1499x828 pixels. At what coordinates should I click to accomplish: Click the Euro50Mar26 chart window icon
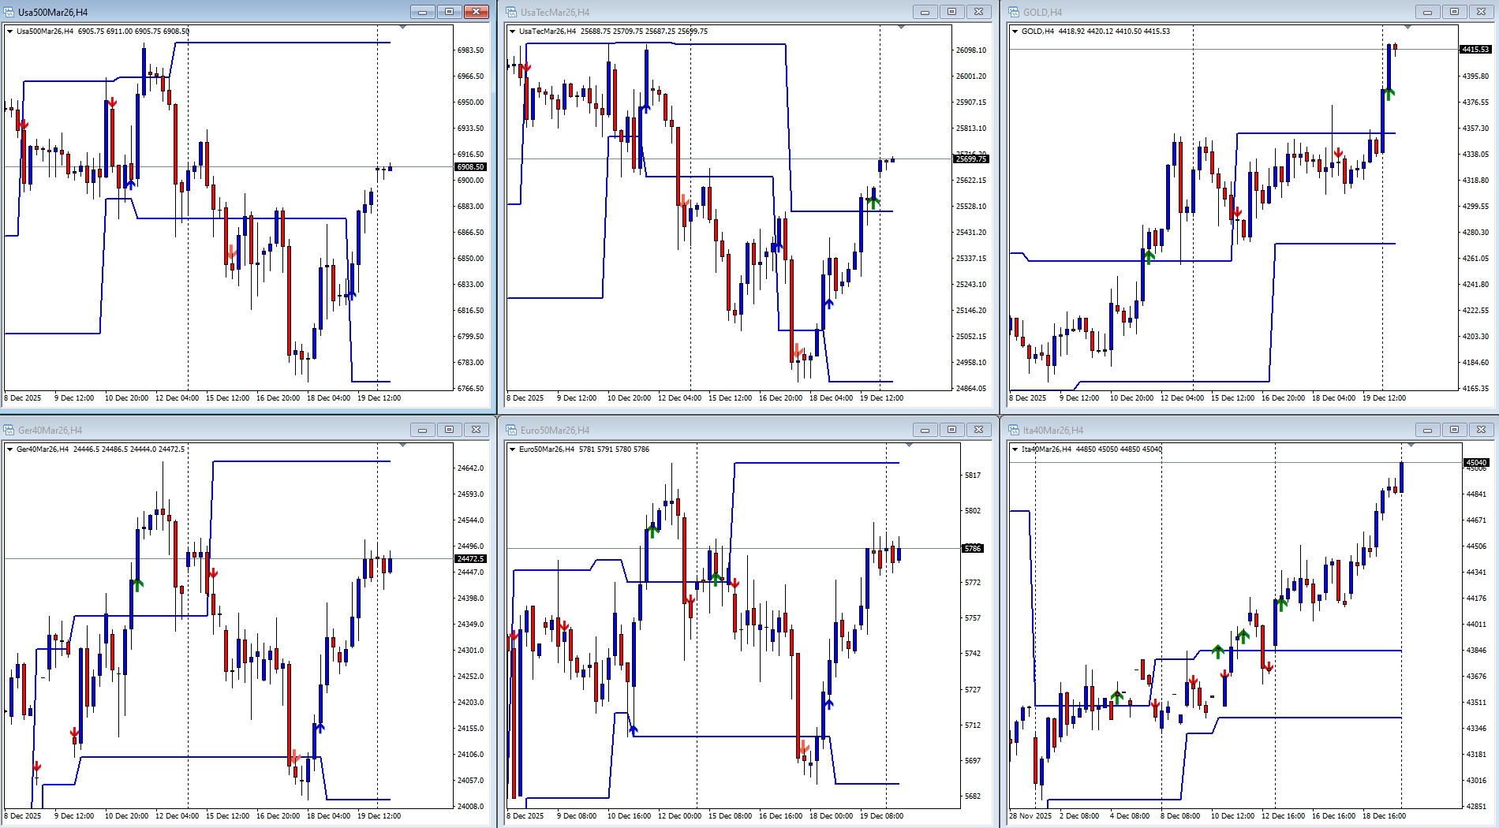tap(511, 430)
